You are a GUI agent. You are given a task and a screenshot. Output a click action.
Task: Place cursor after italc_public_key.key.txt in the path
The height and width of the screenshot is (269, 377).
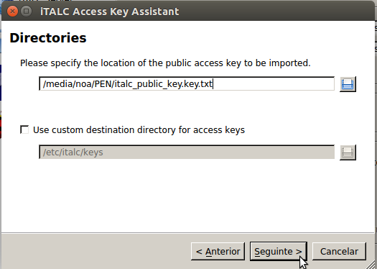pyautogui.click(x=213, y=84)
